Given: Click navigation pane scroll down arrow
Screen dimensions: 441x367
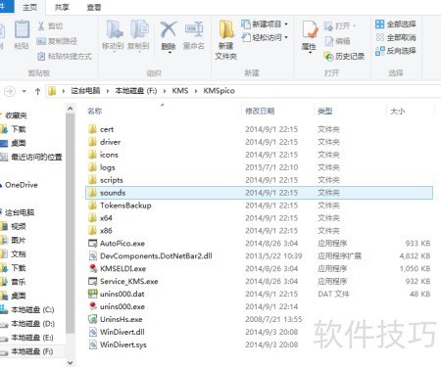Looking at the screenshot, I should (x=70, y=362).
